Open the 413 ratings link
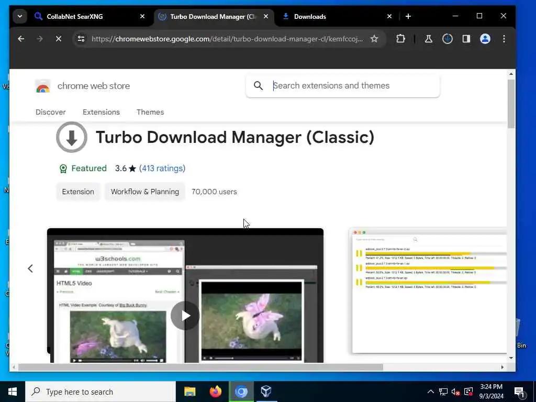Viewport: 536px width, 402px height. click(x=162, y=169)
